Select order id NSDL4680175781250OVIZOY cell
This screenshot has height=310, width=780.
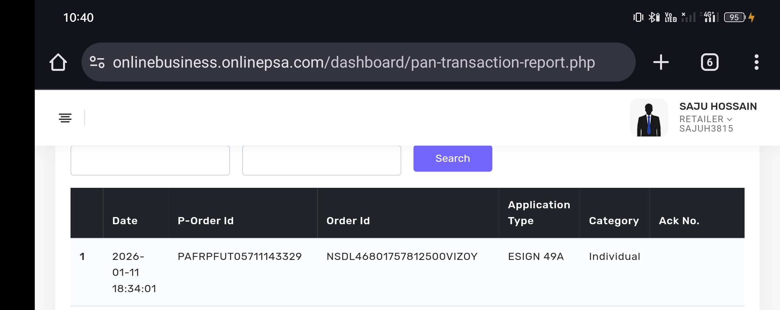(x=402, y=256)
